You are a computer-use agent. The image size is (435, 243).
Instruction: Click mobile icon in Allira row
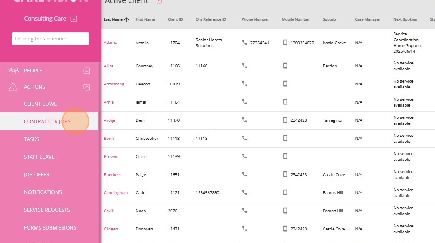[x=285, y=66]
